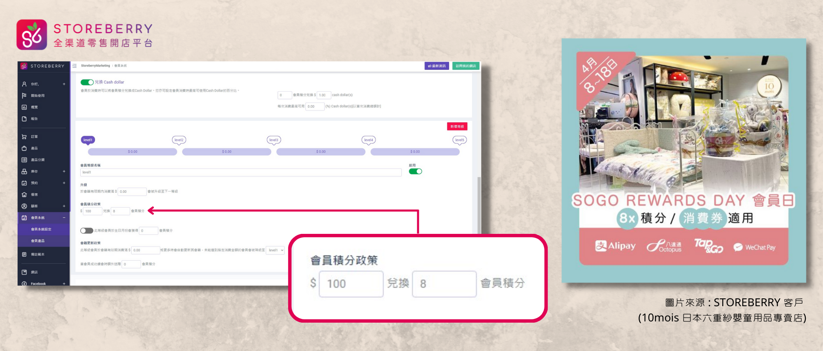Click the shopping cart icon for 訂單

(x=24, y=136)
